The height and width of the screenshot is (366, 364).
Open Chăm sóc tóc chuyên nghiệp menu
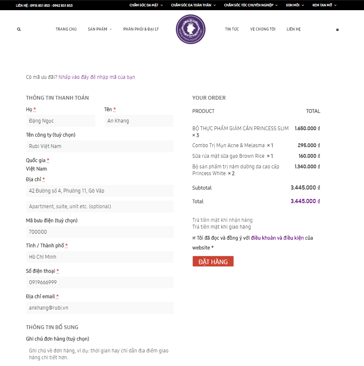(250, 6)
